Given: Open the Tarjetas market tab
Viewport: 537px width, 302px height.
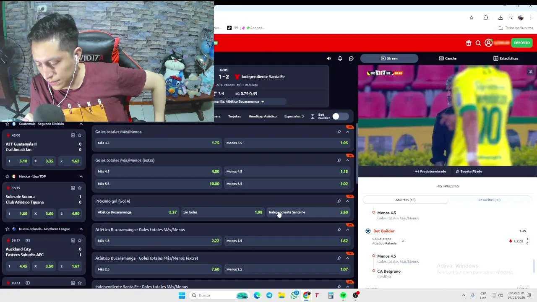Looking at the screenshot, I should 235,116.
